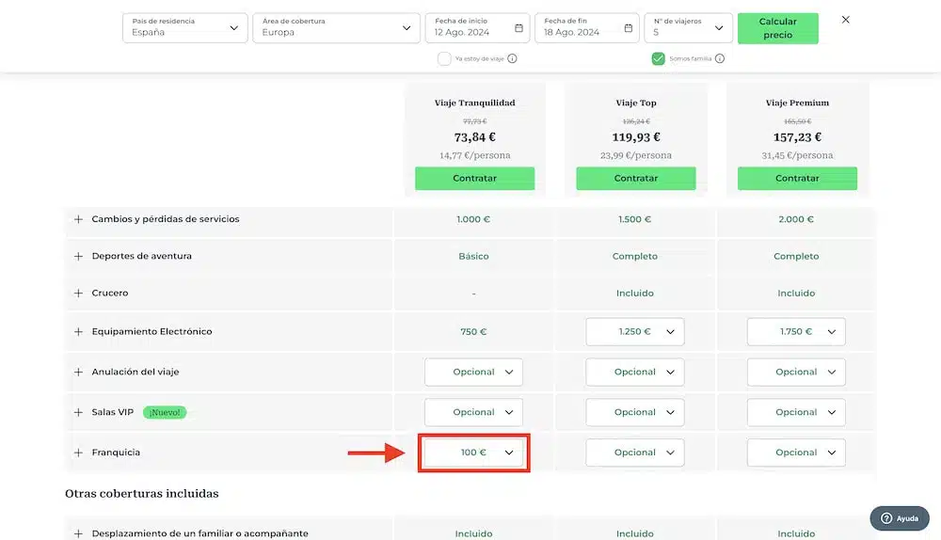
Task: Open Anulación del viaje dropdown for Viaje Top
Action: point(635,372)
